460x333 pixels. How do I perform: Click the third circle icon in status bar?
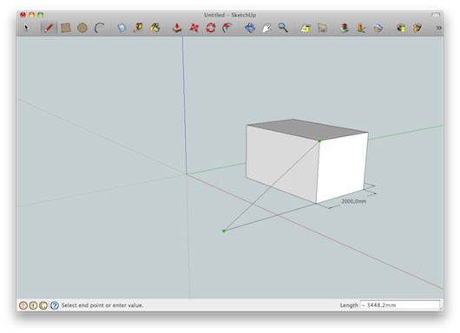pos(43,305)
